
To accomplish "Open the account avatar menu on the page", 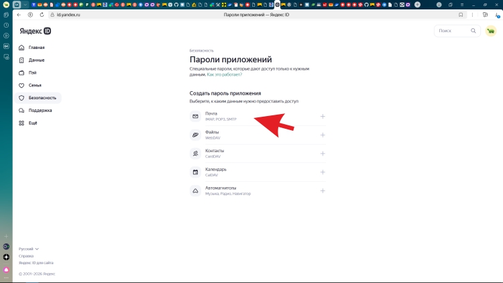I will [491, 31].
